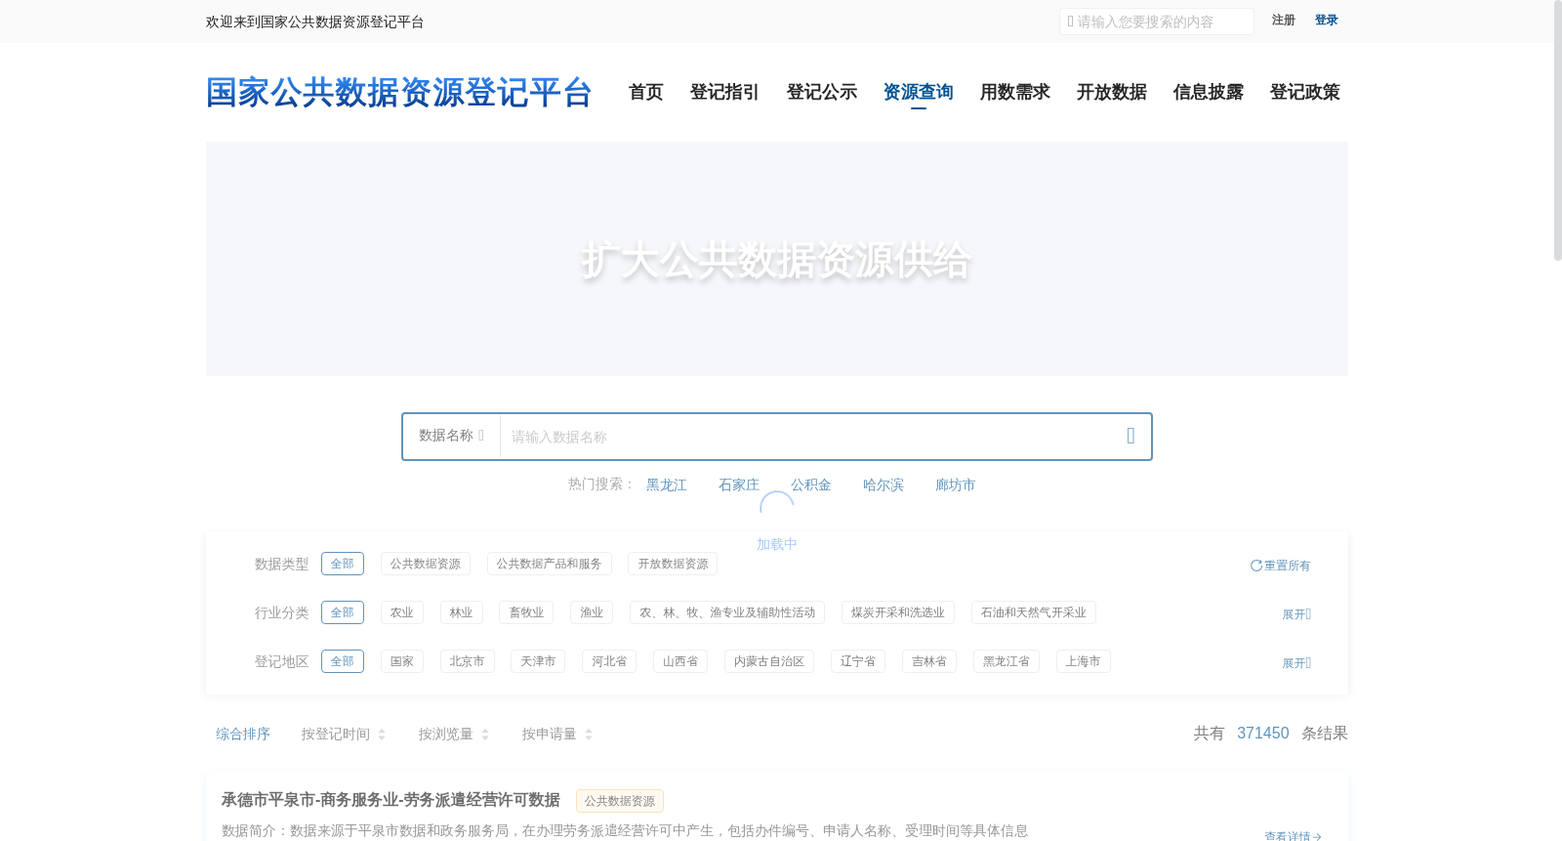
Task: Open 资源查询 menu item
Action: click(919, 92)
